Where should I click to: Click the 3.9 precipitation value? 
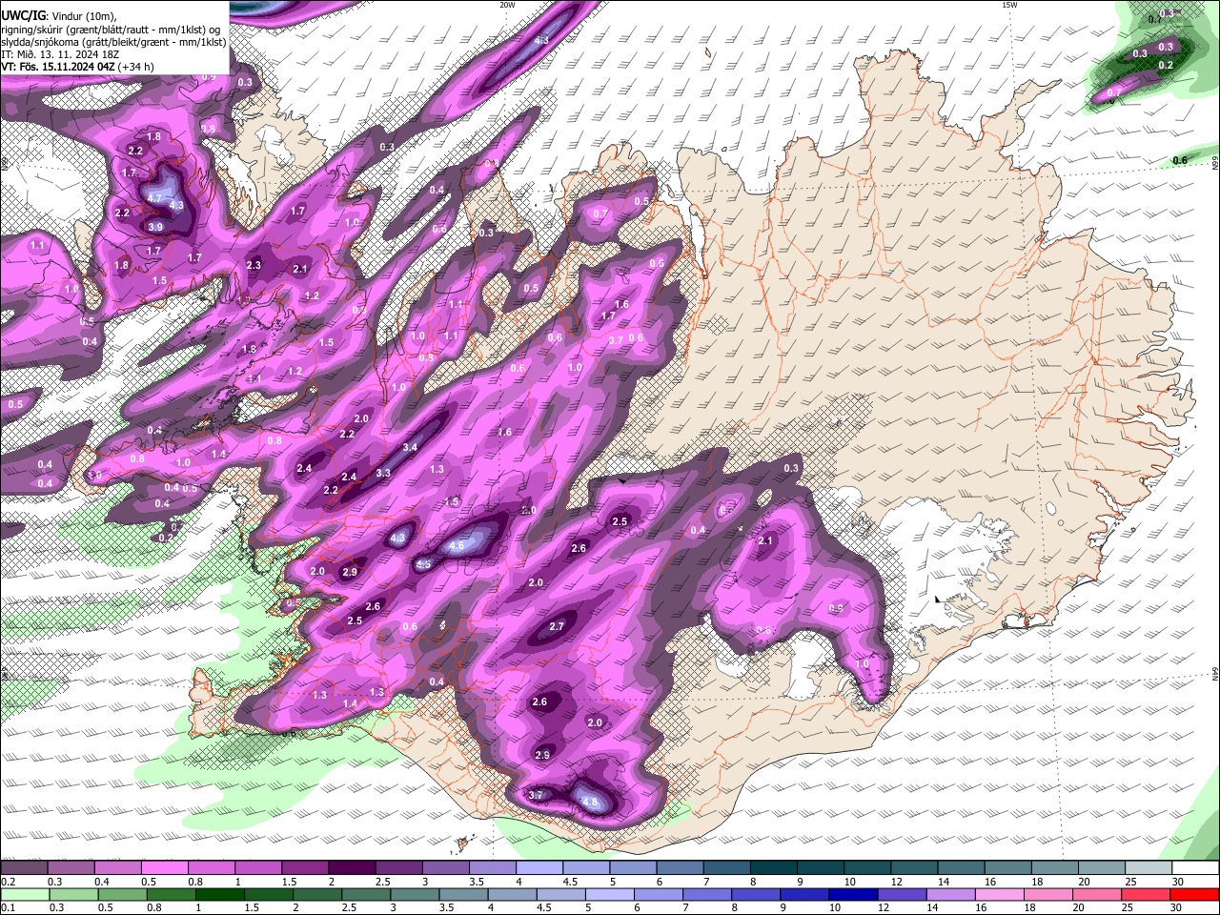[x=155, y=226]
